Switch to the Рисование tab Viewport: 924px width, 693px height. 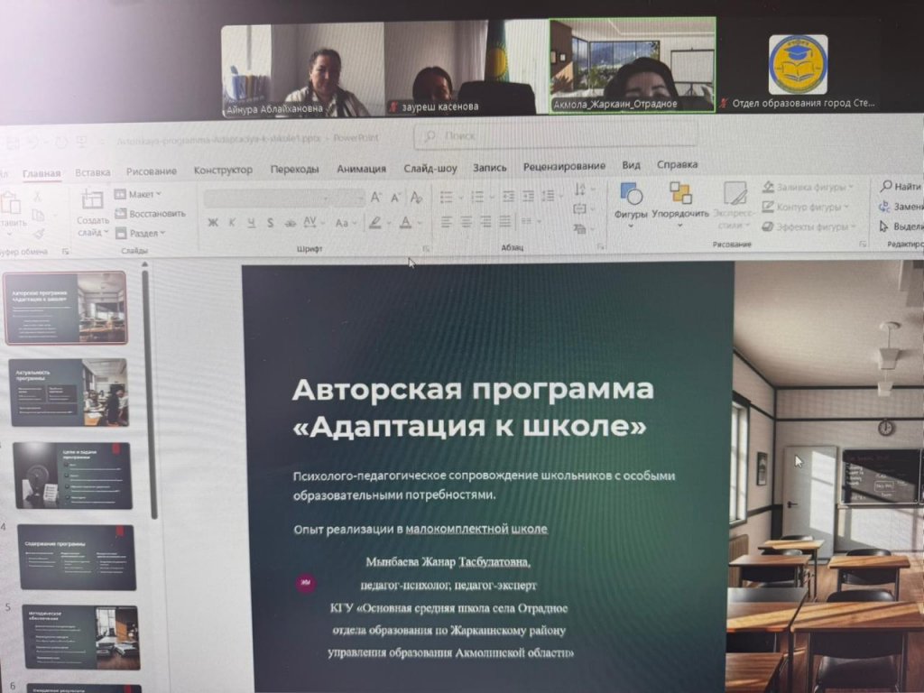tap(152, 171)
